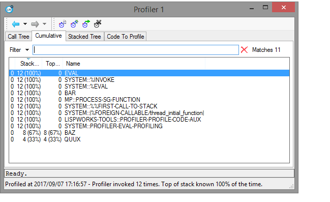Click the profiler clock icon with green arrow

(x=86, y=24)
